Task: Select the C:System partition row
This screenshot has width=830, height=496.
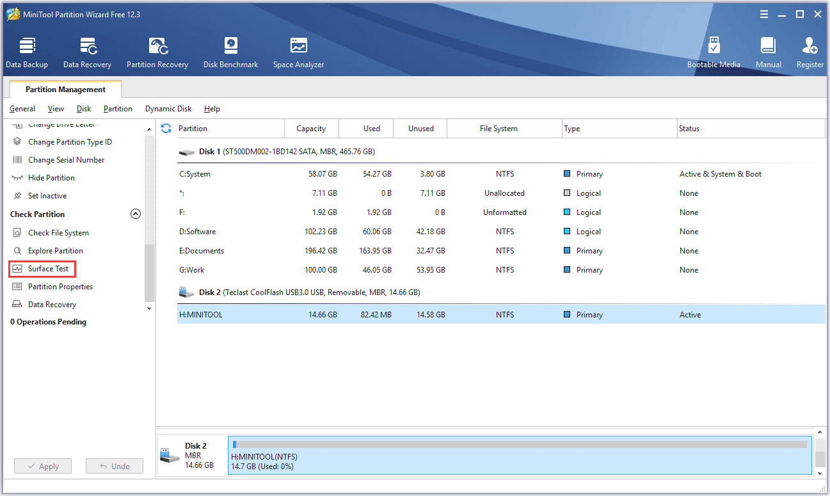Action: click(x=501, y=174)
